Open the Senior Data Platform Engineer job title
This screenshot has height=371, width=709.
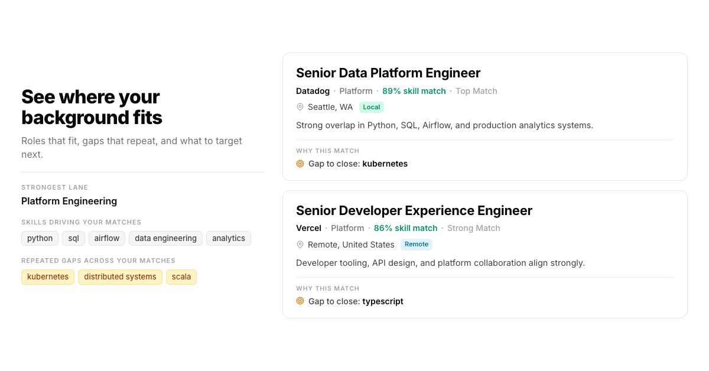click(x=388, y=73)
